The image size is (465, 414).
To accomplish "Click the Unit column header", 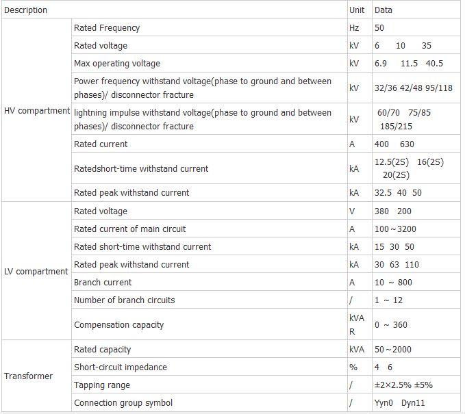I will coord(357,10).
